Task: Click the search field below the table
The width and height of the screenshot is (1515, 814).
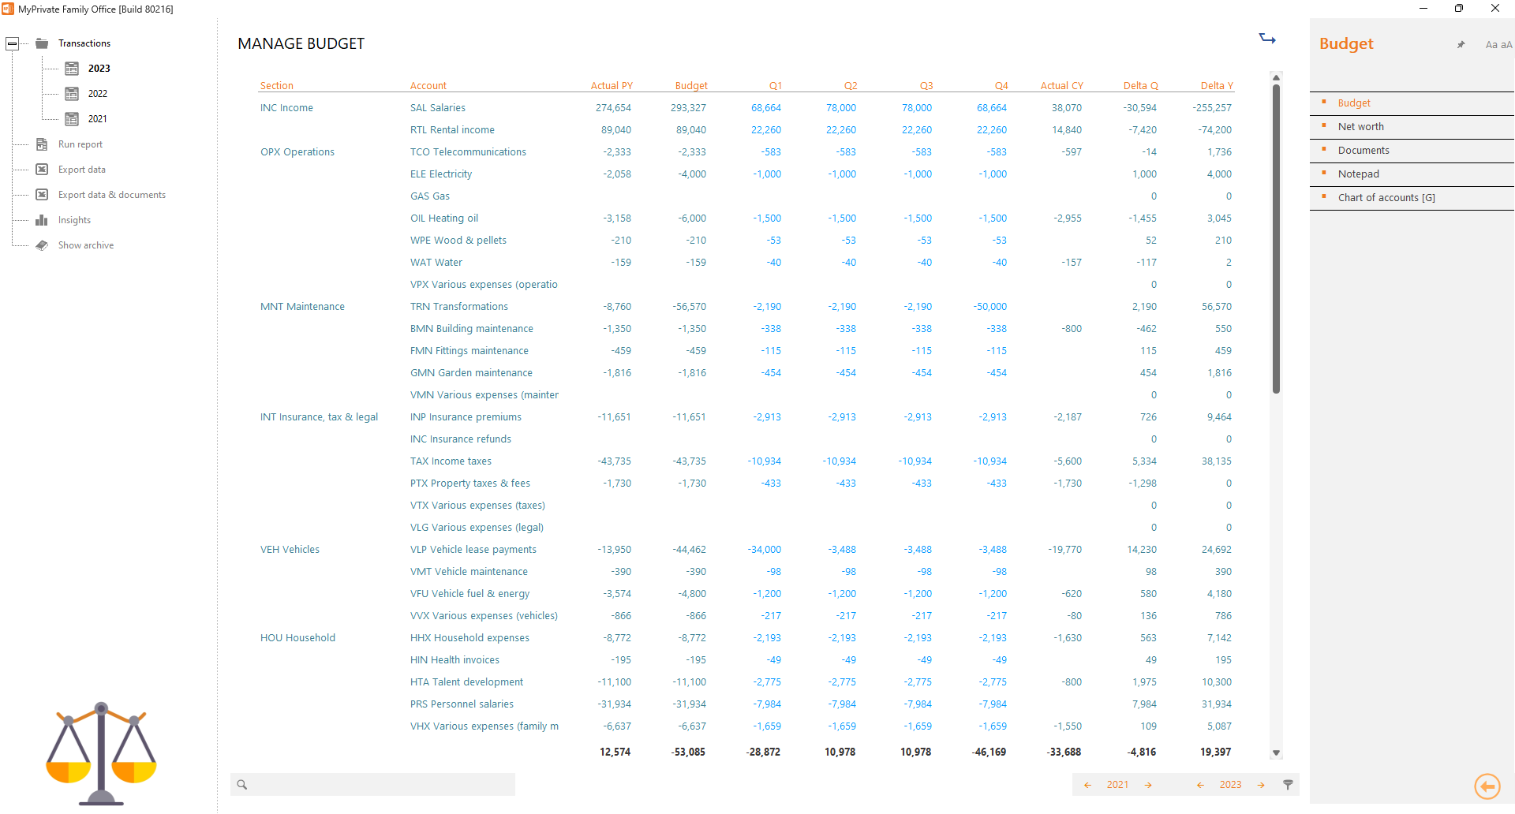Action: point(372,784)
